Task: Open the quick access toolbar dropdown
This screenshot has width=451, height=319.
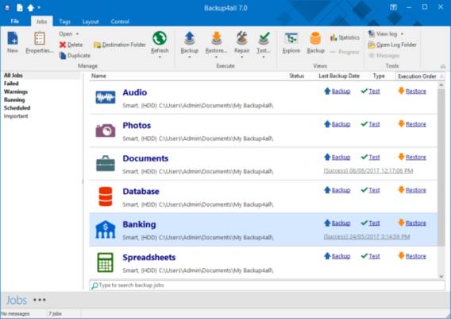Action: (39, 8)
